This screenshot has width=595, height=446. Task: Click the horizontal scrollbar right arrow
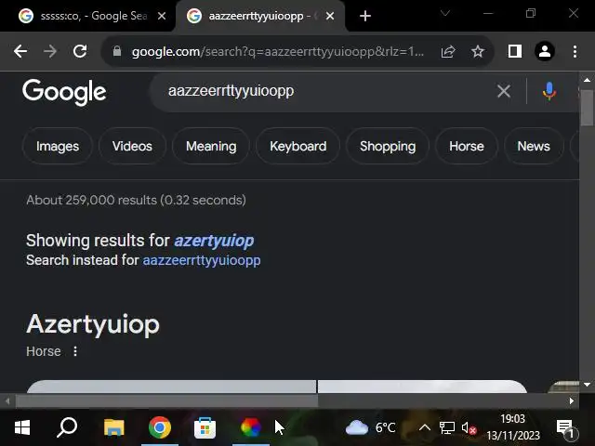coord(572,400)
